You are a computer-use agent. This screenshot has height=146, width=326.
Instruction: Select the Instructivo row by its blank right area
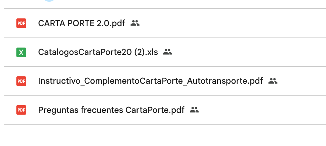[301, 81]
